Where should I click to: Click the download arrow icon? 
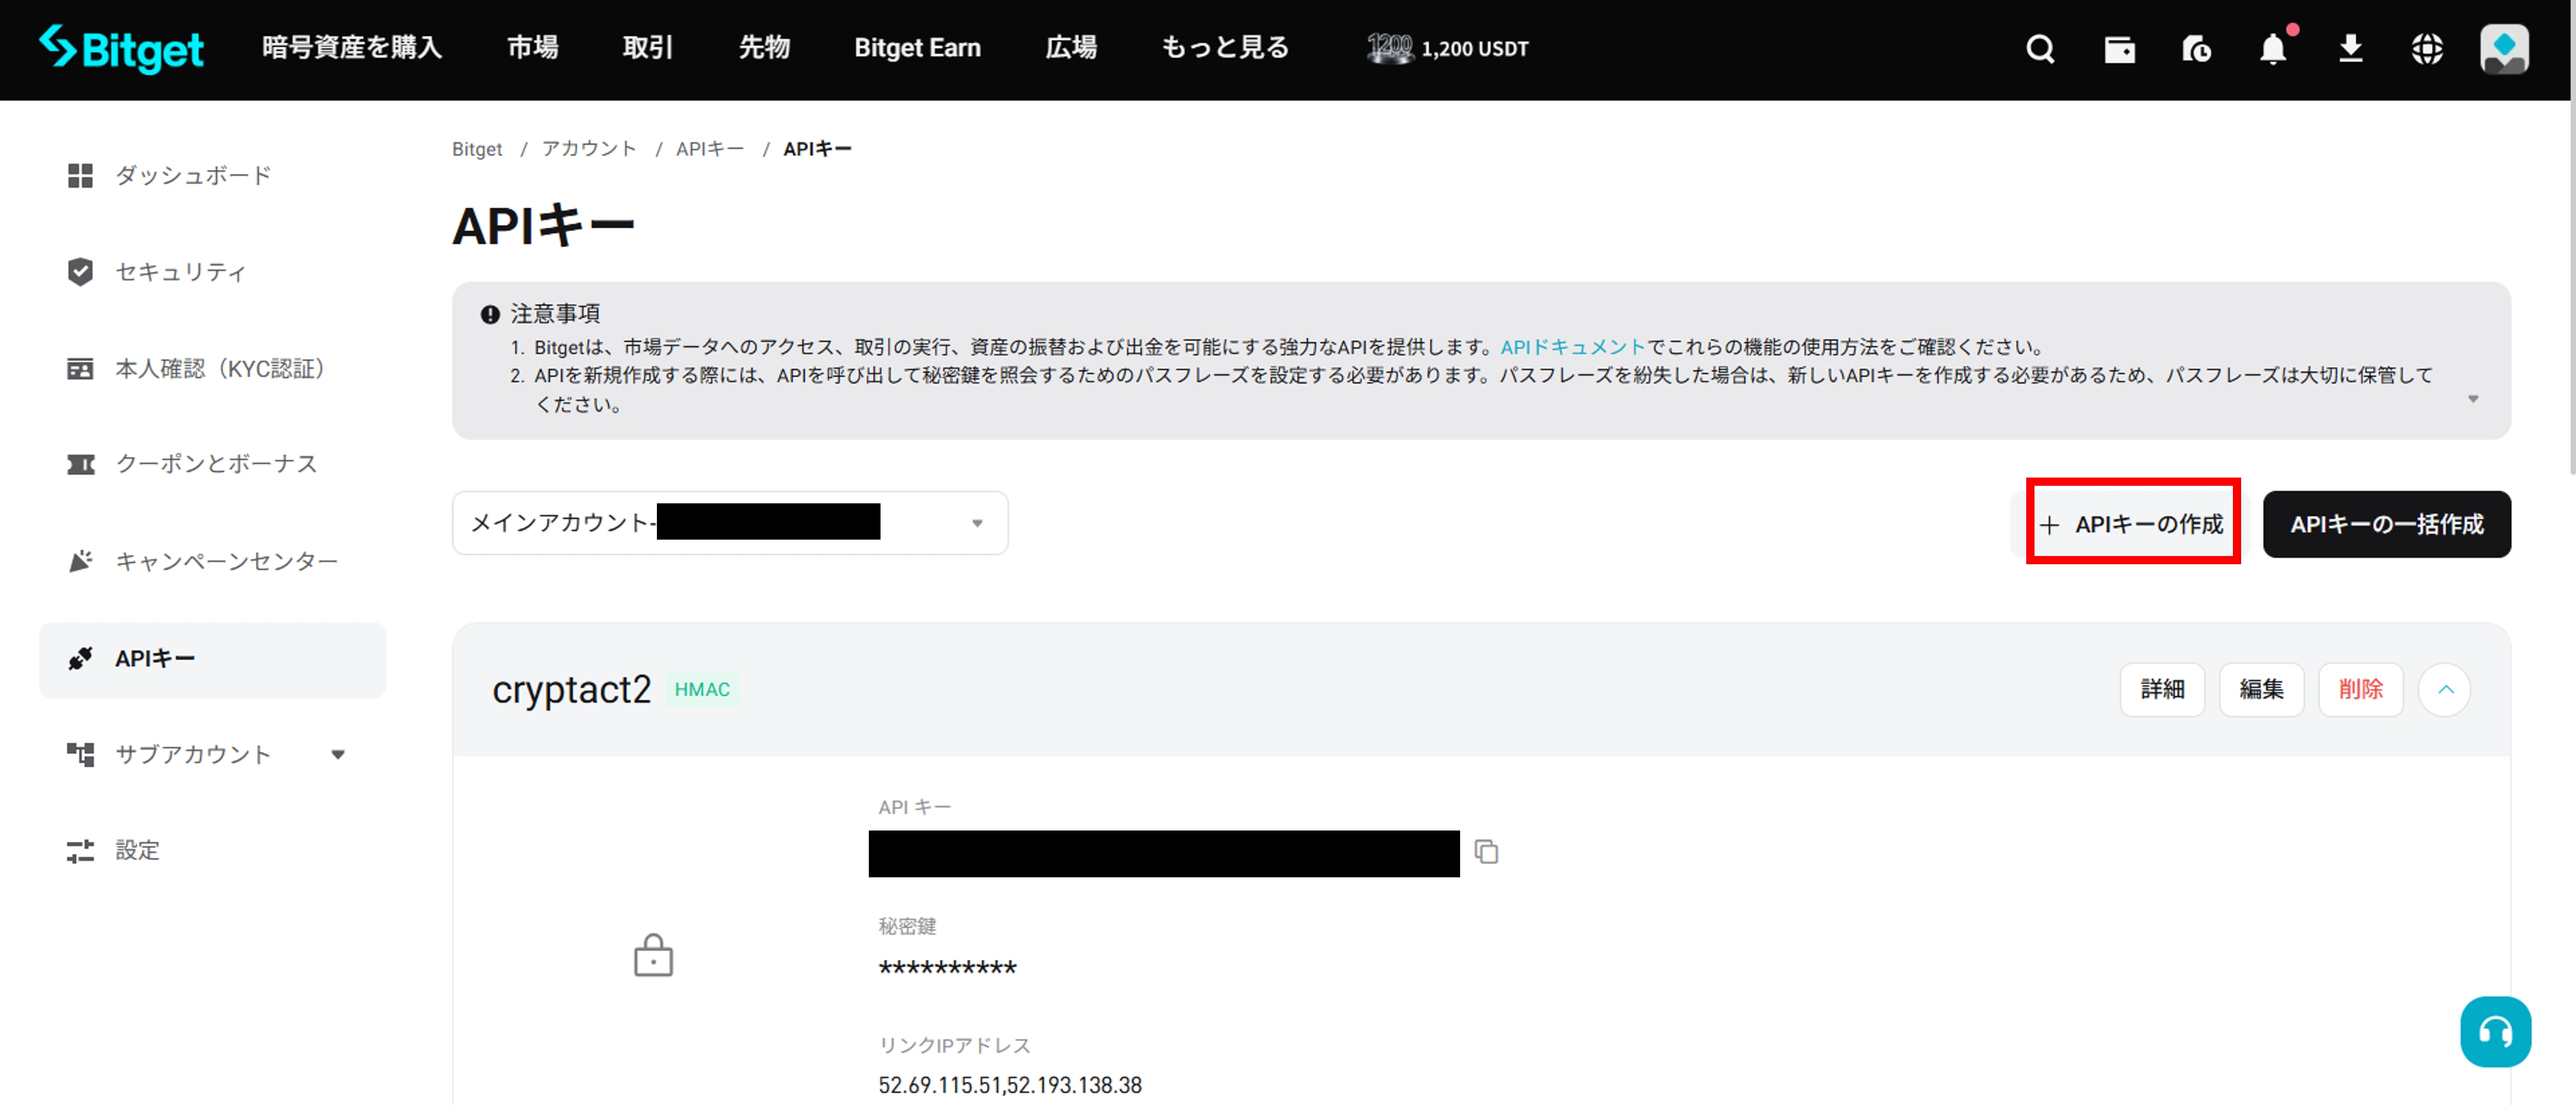2350,49
